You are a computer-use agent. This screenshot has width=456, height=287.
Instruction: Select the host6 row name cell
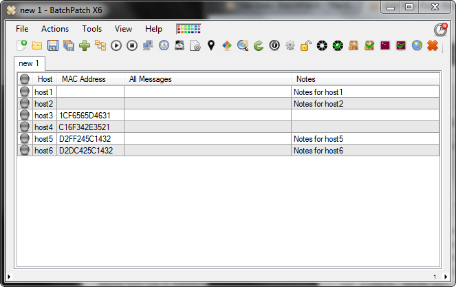[x=45, y=151]
